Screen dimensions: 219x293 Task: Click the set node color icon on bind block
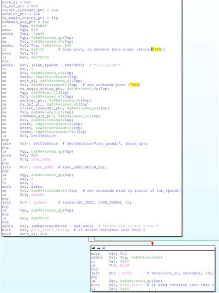[x=93, y=248]
